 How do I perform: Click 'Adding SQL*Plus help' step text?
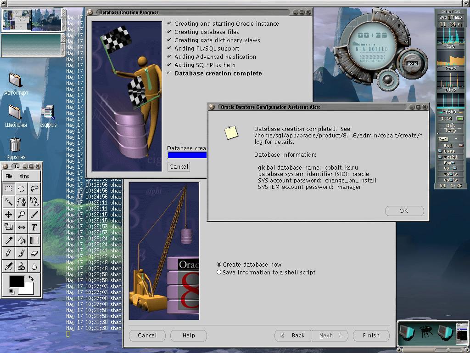[205, 65]
